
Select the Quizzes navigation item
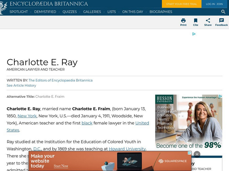[x=70, y=12]
